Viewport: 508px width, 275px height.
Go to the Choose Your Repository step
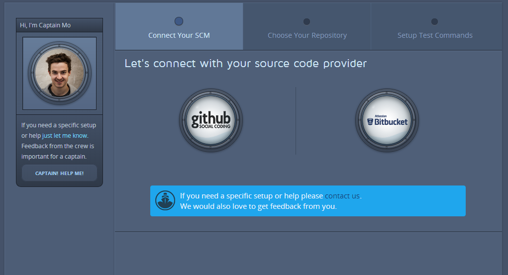pos(307,26)
